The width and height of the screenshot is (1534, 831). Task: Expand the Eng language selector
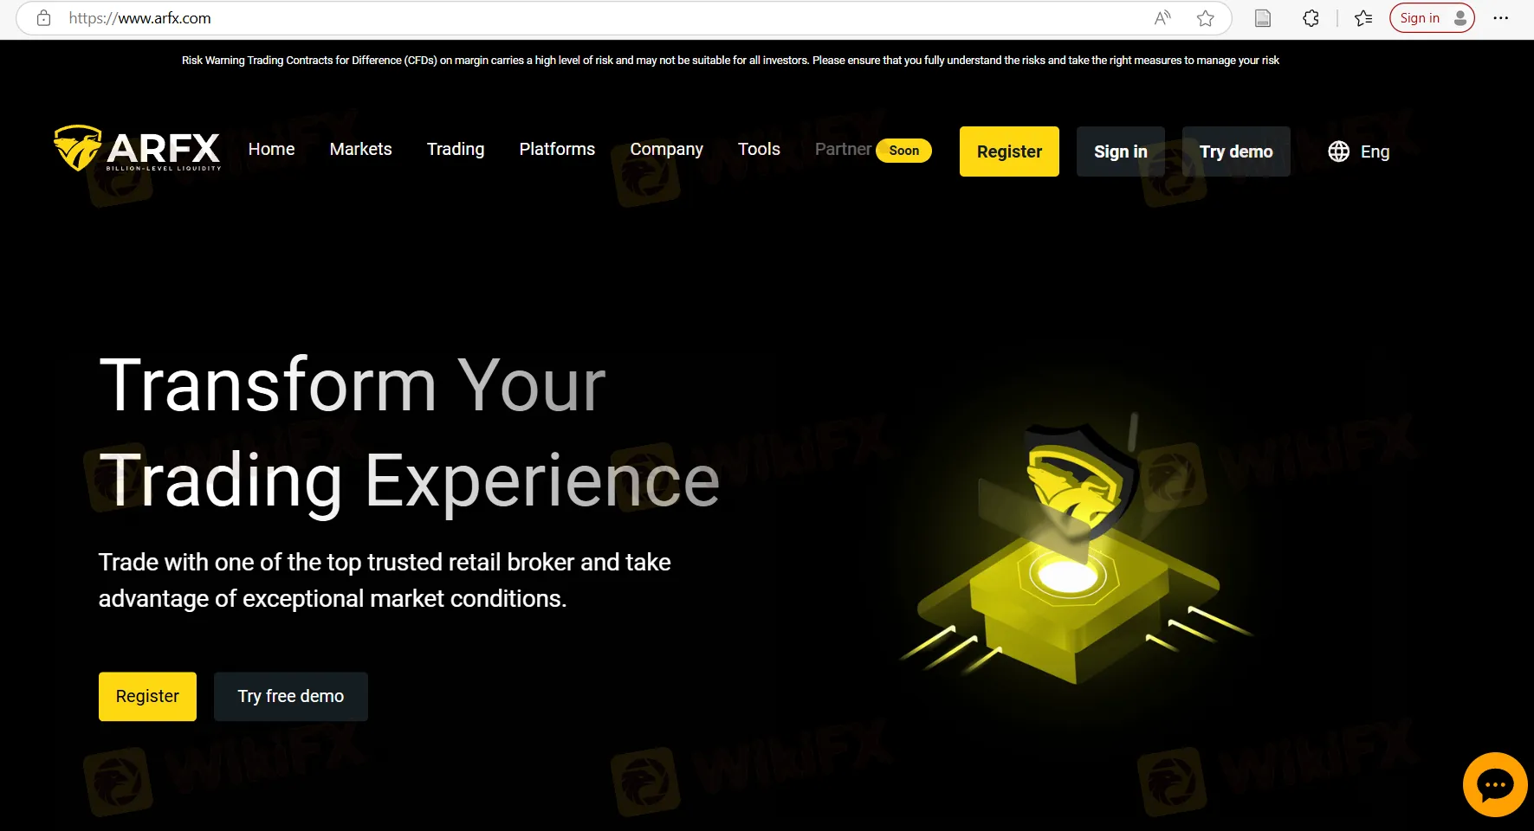[1374, 151]
